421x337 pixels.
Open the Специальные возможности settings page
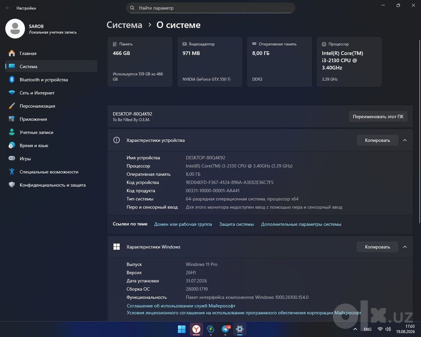coord(51,172)
